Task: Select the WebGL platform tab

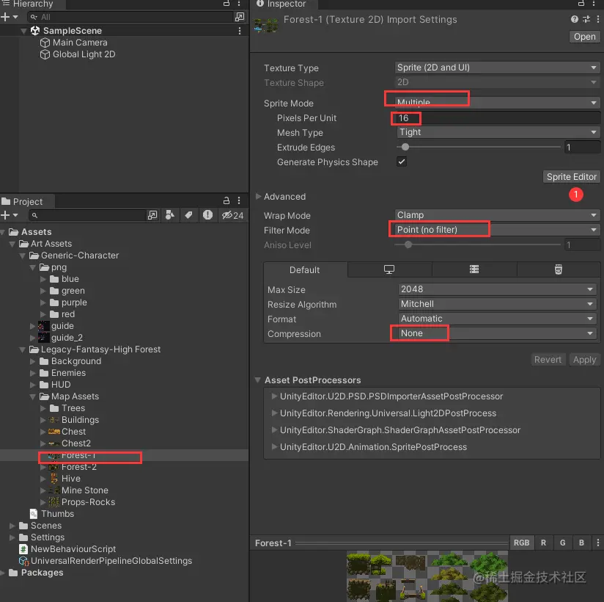Action: coord(558,269)
